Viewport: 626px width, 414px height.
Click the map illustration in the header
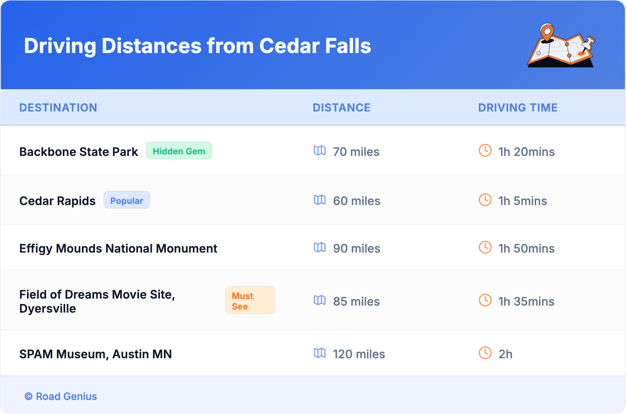click(x=561, y=46)
